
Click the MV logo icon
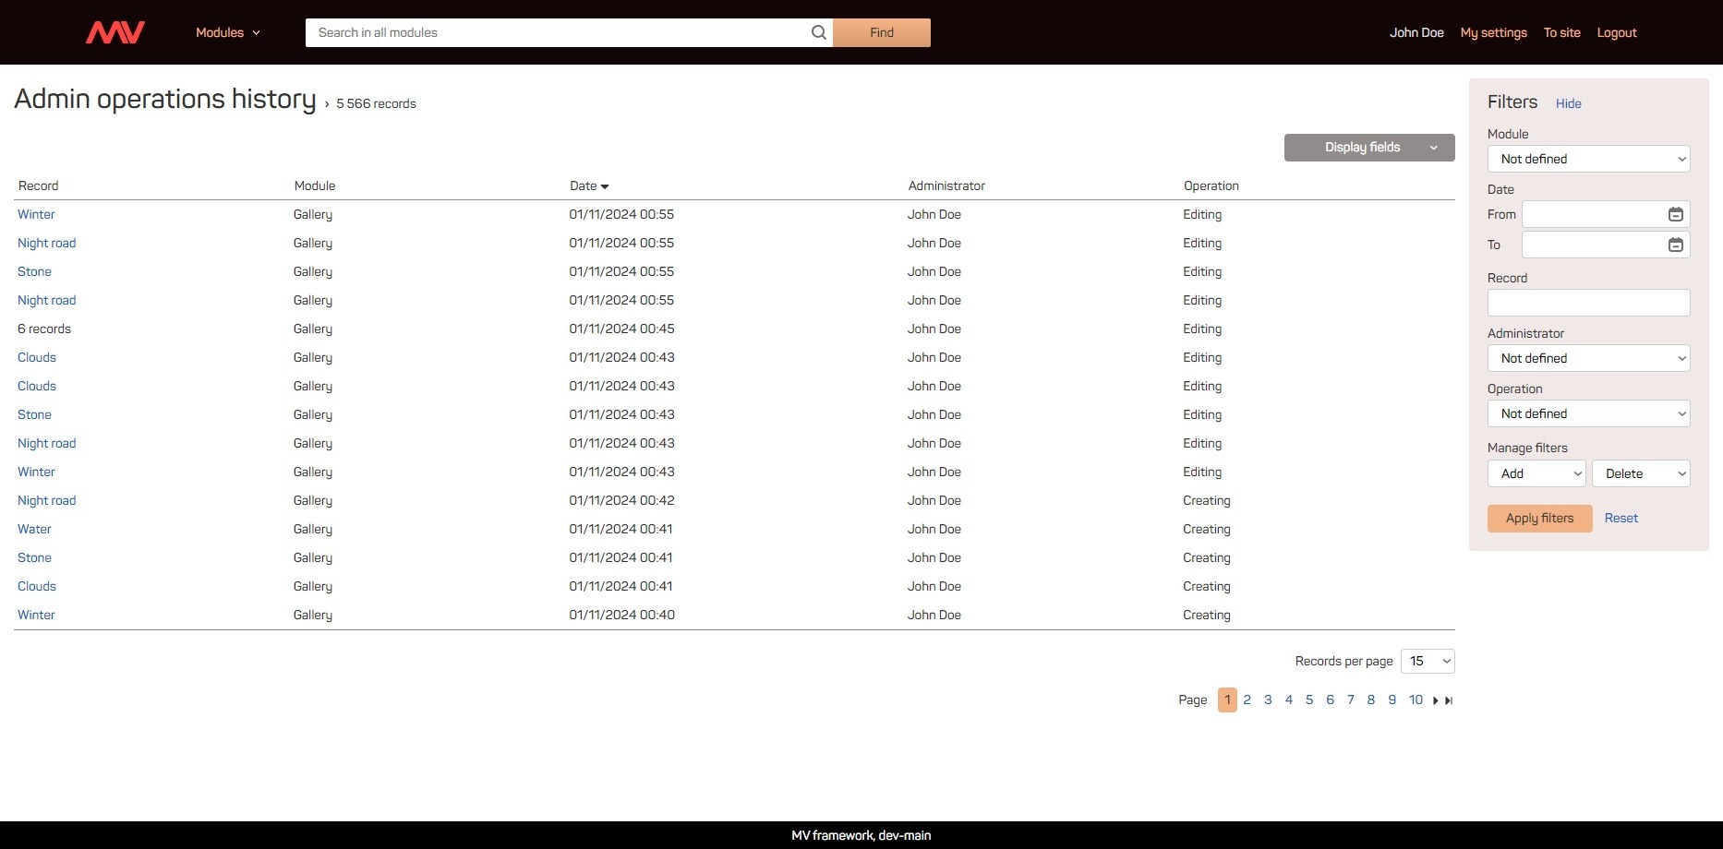click(115, 32)
